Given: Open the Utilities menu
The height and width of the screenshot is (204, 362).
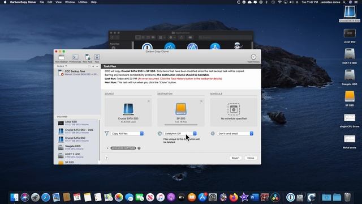Looking at the screenshot, I should [x=83, y=2].
